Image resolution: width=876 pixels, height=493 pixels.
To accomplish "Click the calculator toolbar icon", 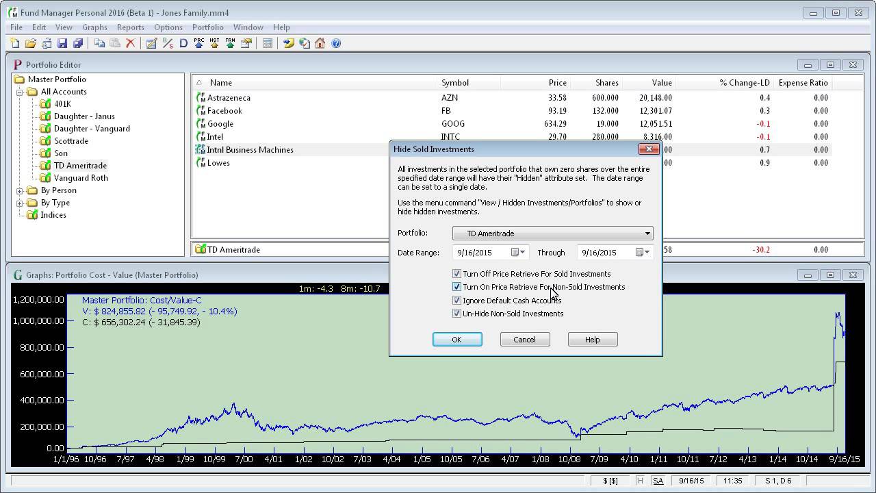I will coord(268,43).
